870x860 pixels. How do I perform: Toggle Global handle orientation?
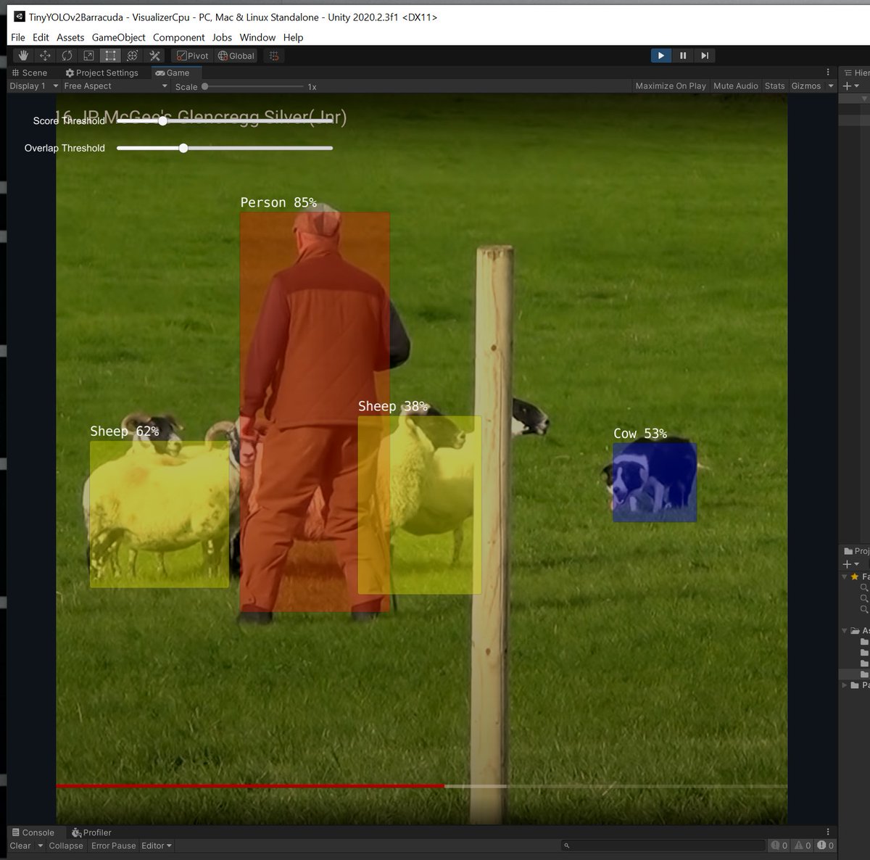(236, 55)
